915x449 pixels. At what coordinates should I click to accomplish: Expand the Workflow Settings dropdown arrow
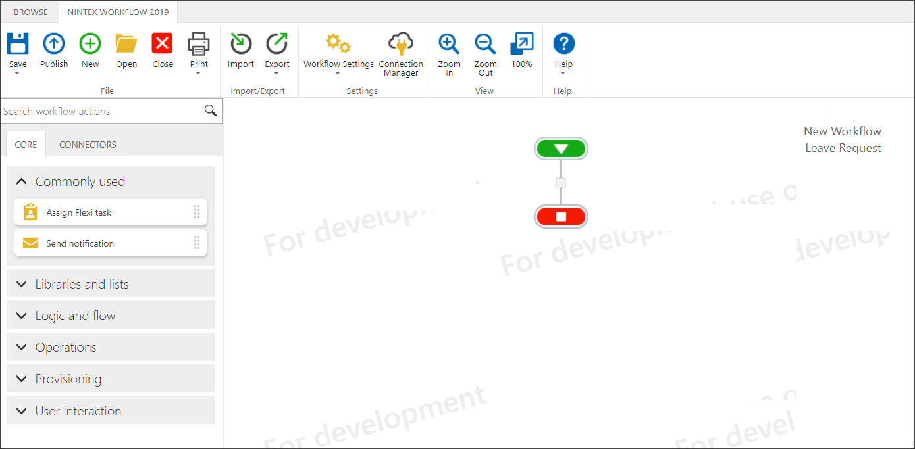tap(338, 73)
